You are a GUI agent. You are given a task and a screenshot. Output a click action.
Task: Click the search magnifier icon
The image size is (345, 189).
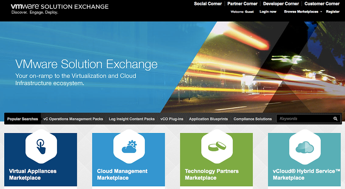pyautogui.click(x=335, y=119)
